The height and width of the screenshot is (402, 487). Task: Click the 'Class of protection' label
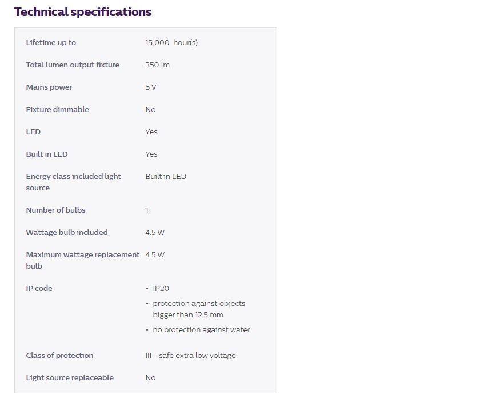(x=59, y=356)
